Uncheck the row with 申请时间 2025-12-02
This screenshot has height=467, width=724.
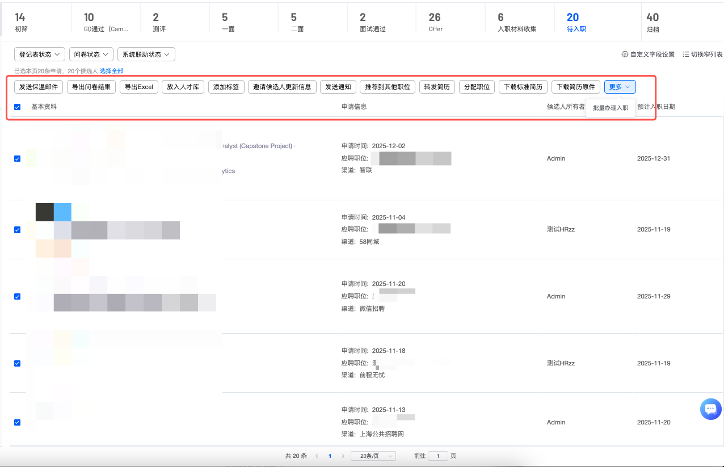coord(17,158)
